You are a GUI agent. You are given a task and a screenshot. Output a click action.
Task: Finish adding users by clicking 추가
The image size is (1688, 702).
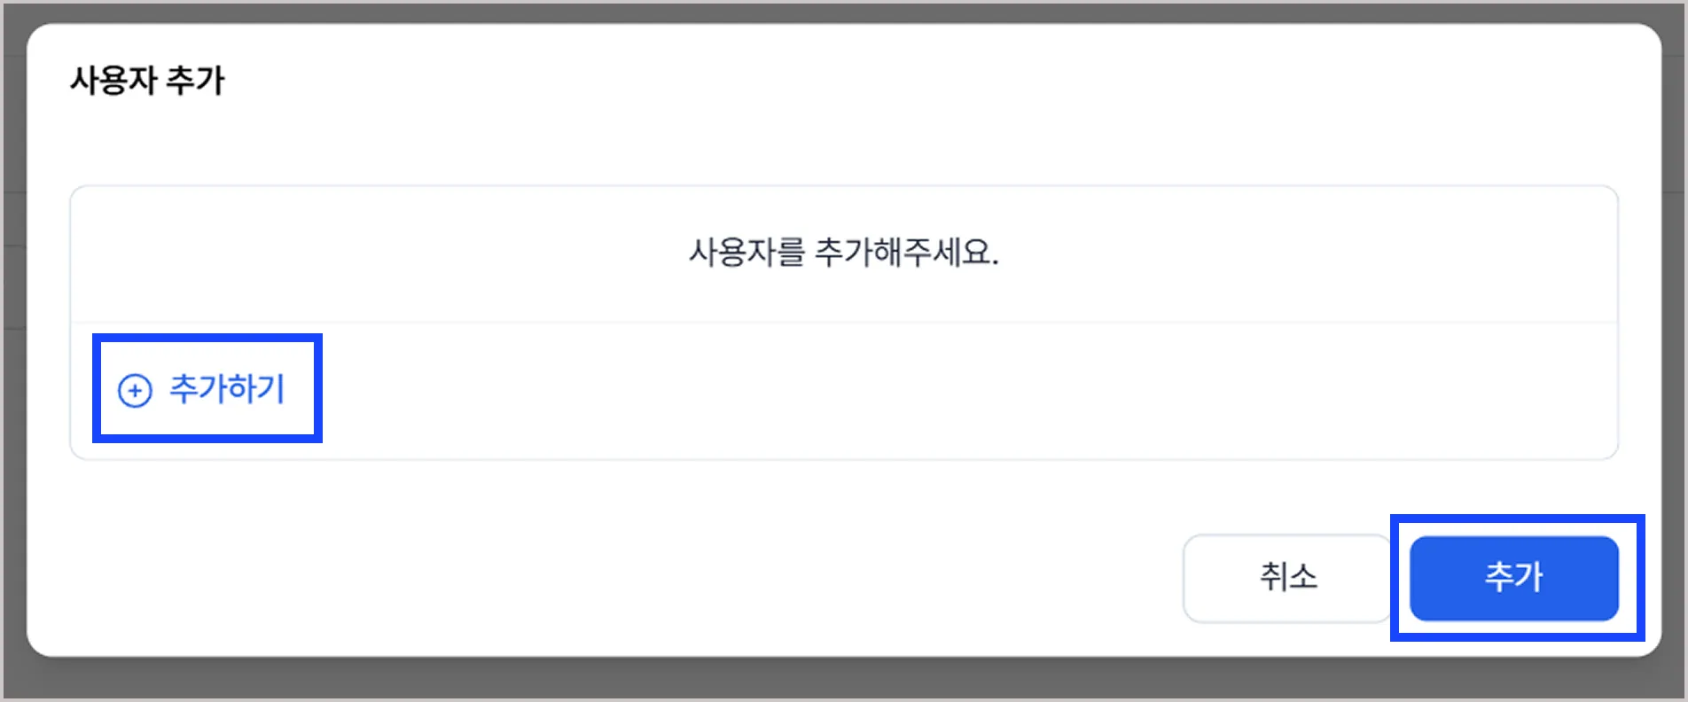pos(1514,578)
